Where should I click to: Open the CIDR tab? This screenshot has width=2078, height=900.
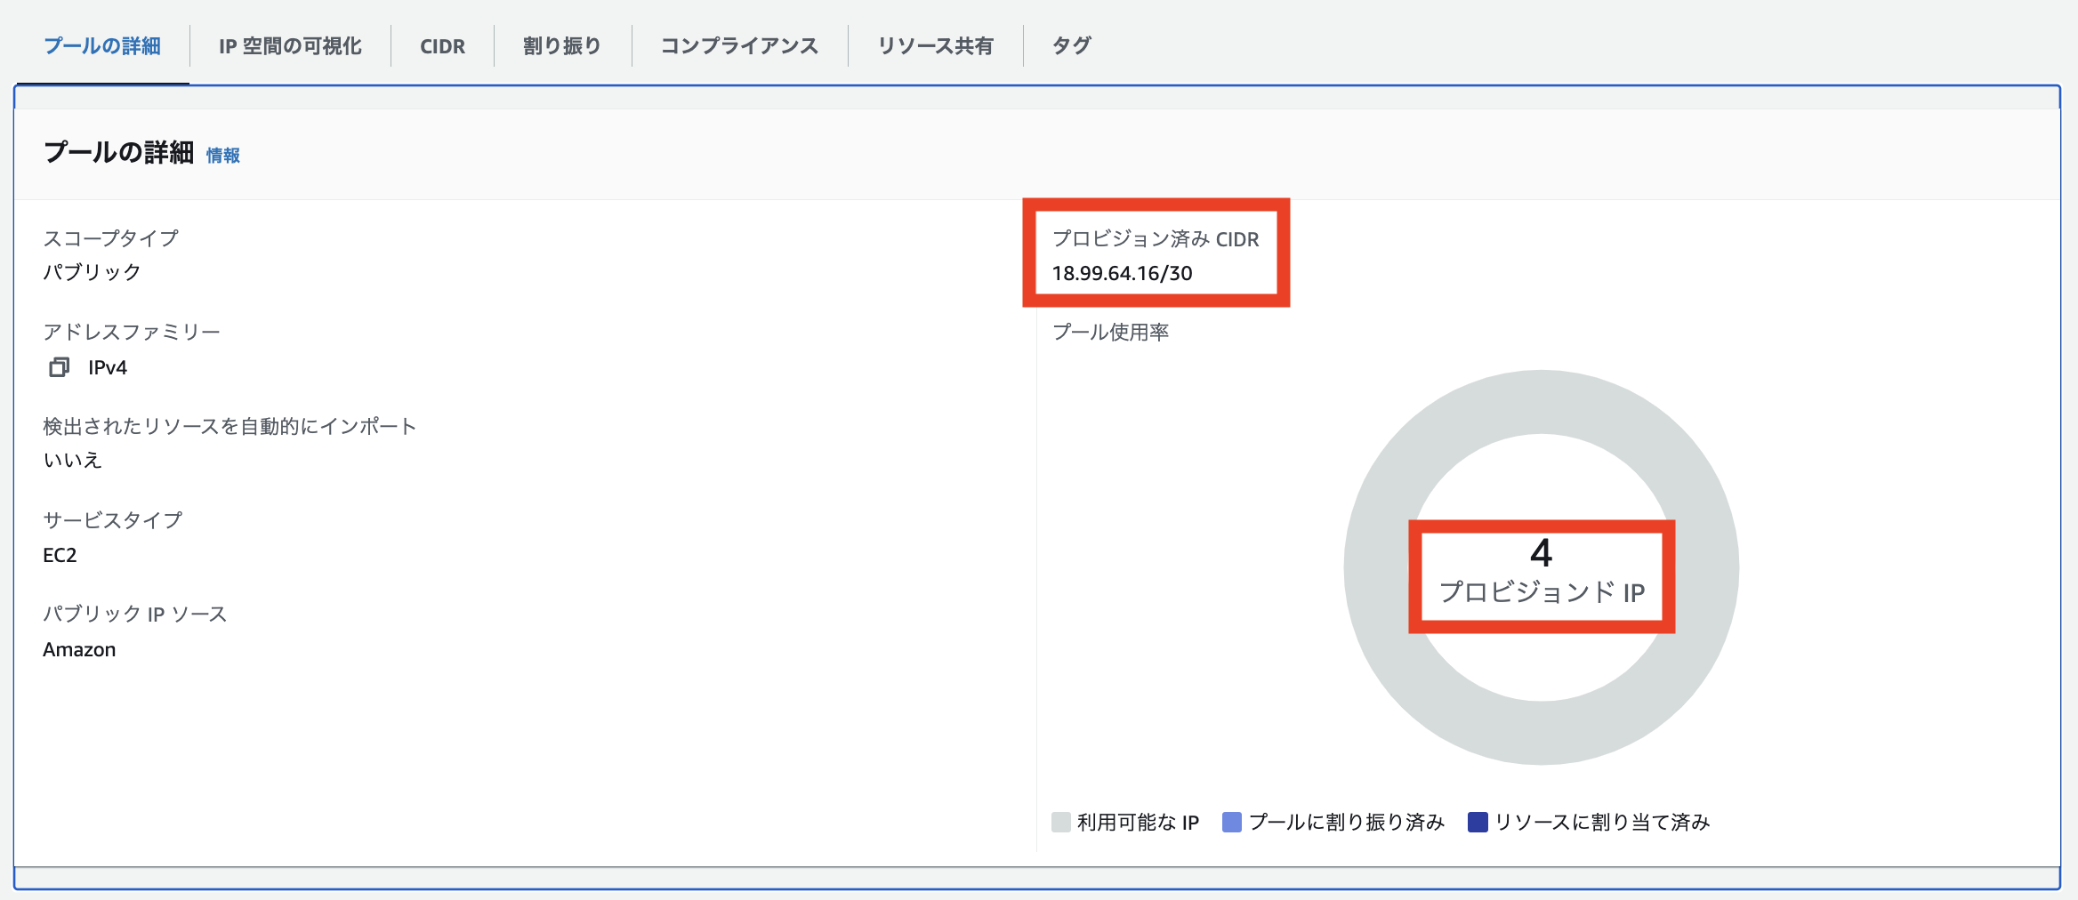(x=441, y=46)
